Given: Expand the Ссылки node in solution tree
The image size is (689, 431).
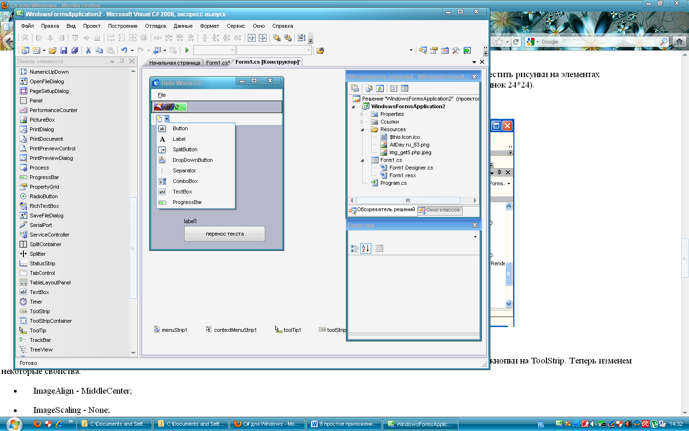Looking at the screenshot, I should point(362,122).
